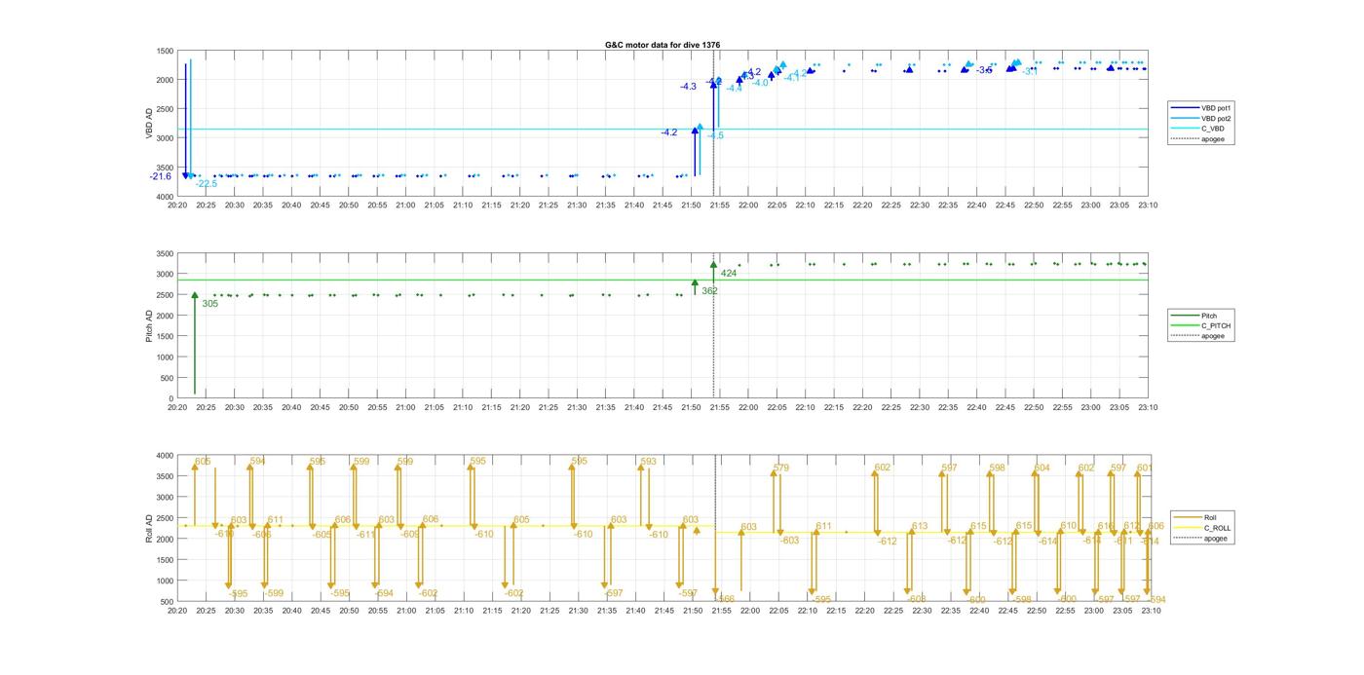The height and width of the screenshot is (675, 1364).
Task: Click the '-3.5' VBD data label
Action: [x=984, y=70]
